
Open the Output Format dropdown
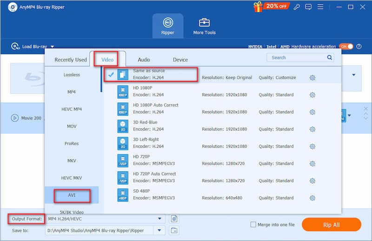[159, 219]
